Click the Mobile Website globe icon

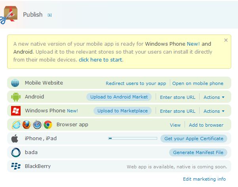click(x=15, y=83)
